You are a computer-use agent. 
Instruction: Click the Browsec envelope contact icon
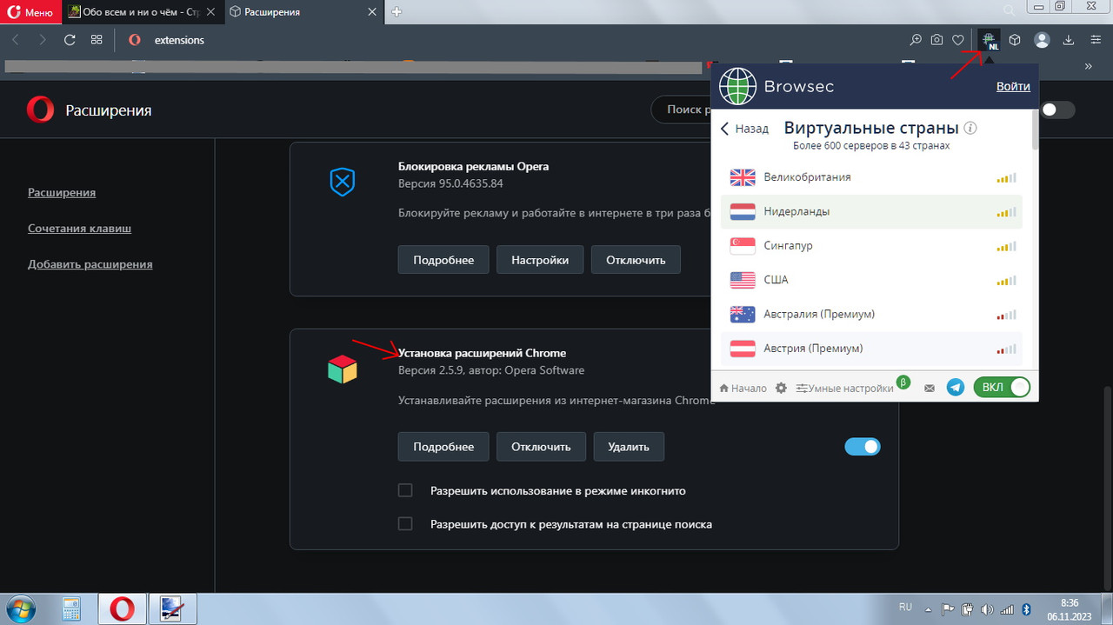tap(930, 388)
